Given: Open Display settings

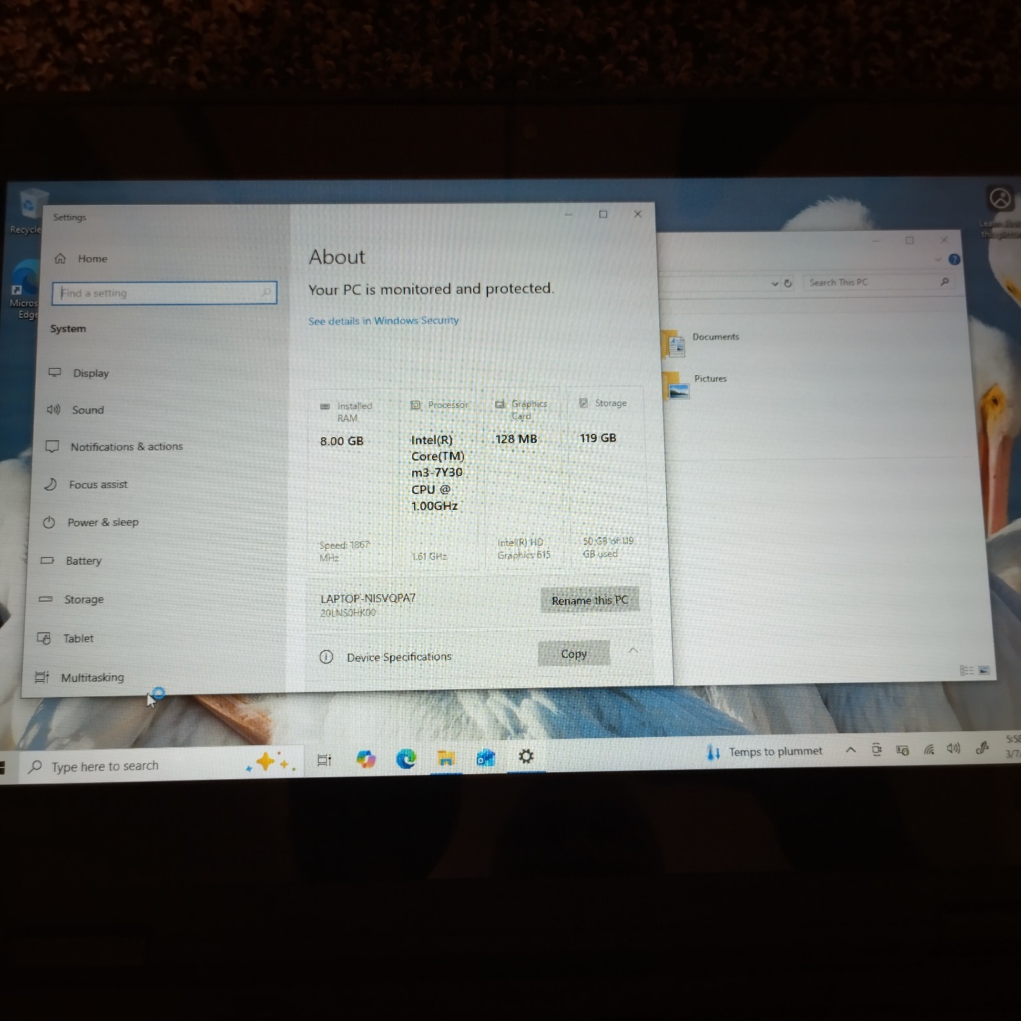Looking at the screenshot, I should [79, 373].
